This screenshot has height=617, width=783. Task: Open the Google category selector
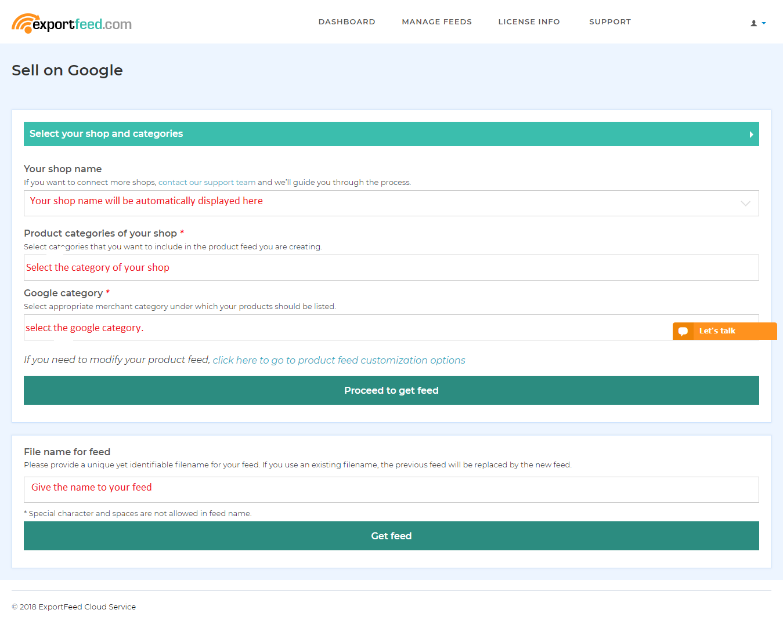coord(348,327)
